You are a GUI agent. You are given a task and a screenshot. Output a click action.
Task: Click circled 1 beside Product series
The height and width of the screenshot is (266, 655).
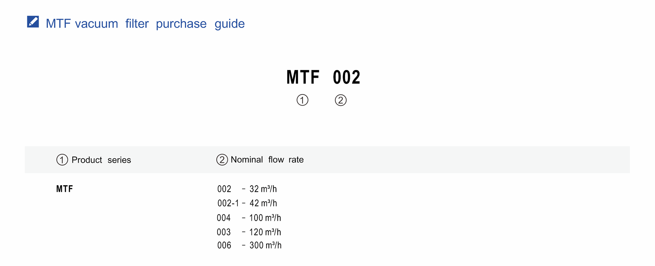pos(62,160)
